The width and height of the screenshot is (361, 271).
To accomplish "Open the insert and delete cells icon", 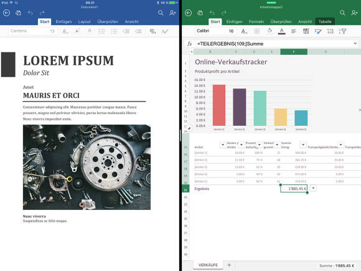I will (331, 31).
